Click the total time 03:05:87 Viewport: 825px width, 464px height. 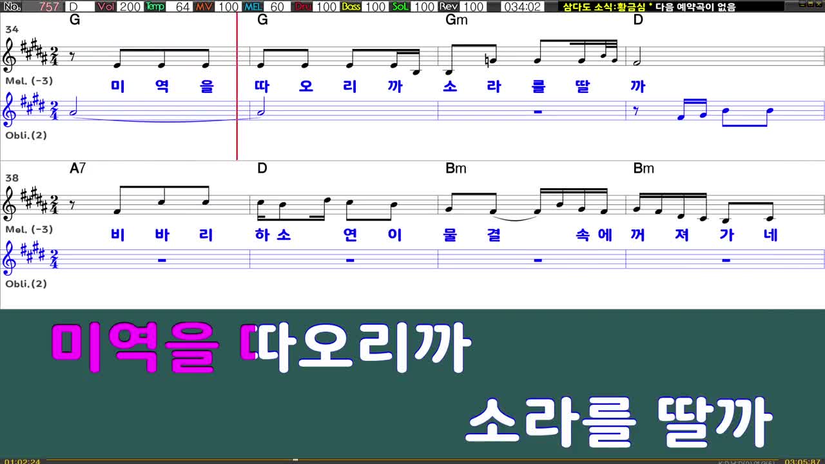[802, 461]
